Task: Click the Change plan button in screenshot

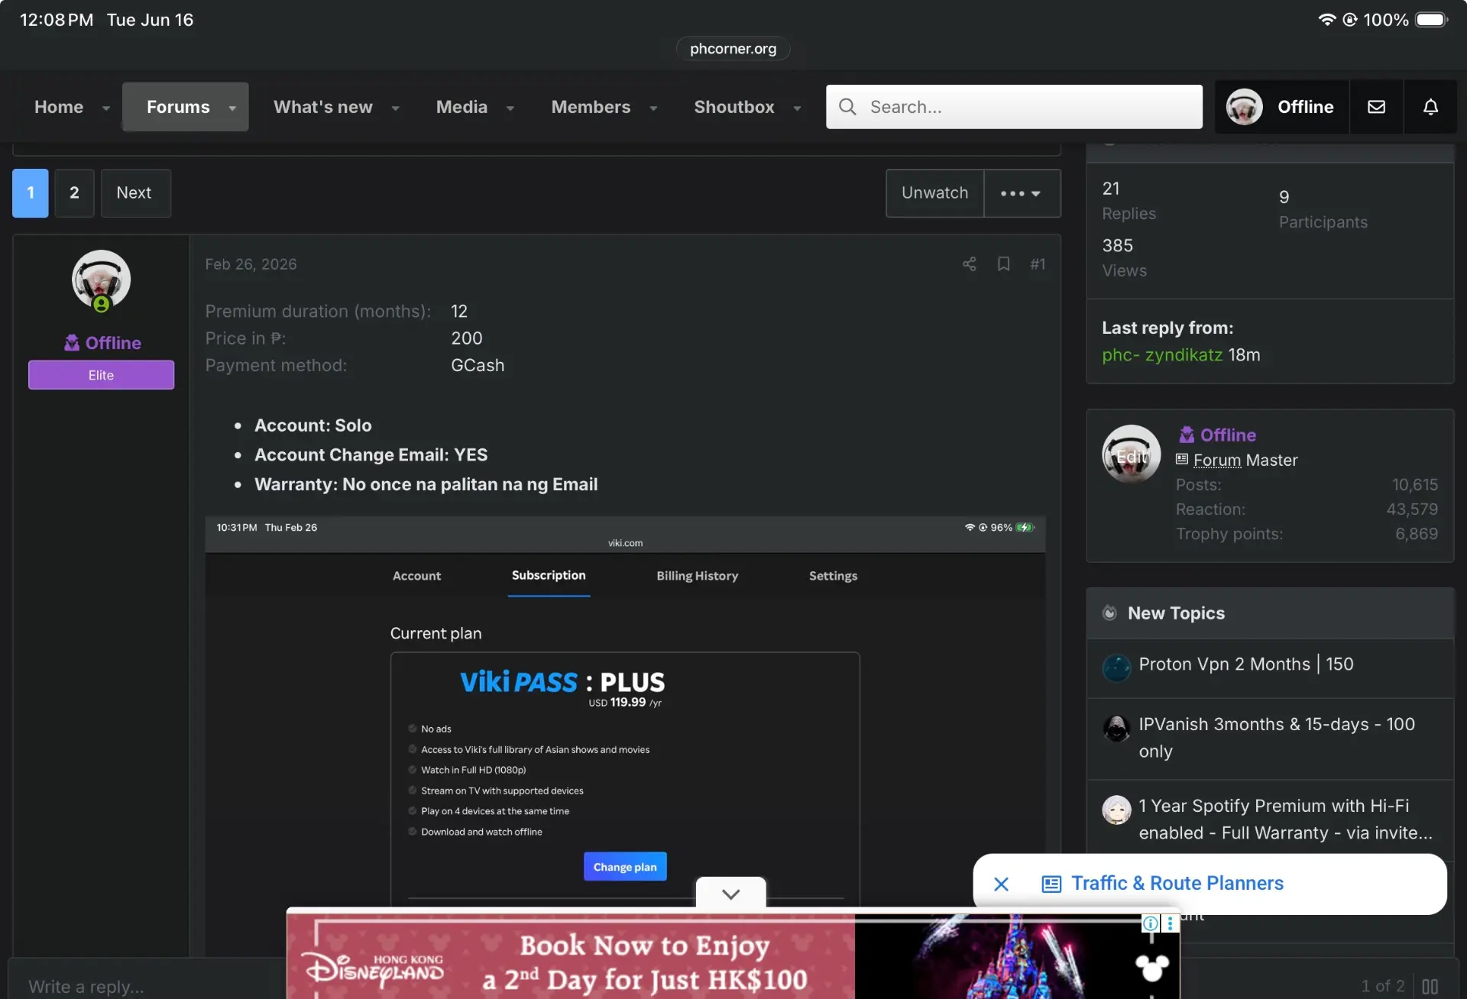Action: [x=625, y=866]
